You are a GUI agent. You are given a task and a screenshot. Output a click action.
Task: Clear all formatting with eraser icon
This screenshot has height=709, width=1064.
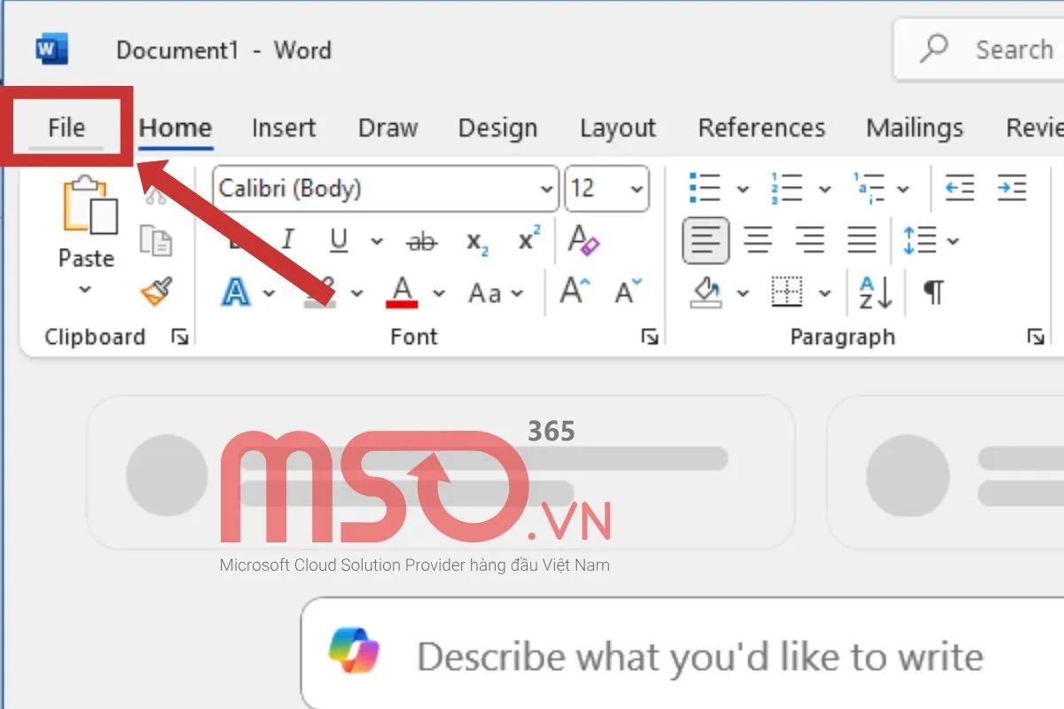[x=583, y=239]
